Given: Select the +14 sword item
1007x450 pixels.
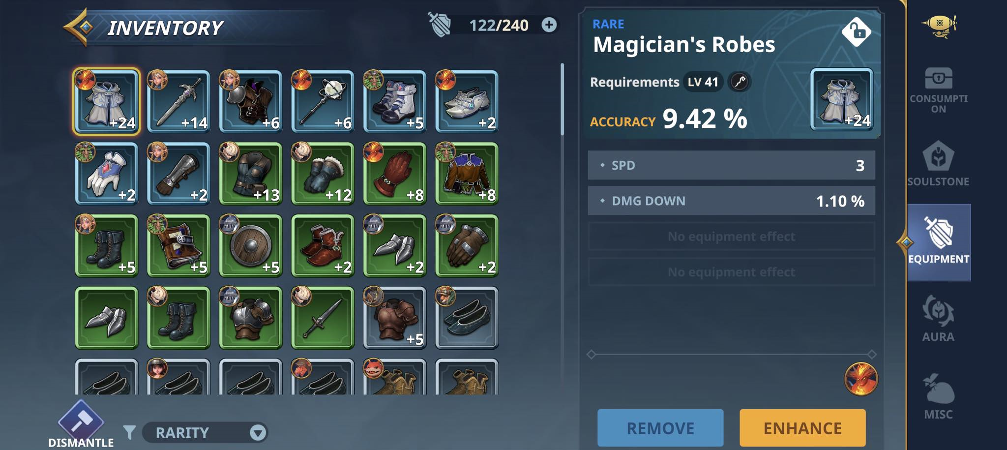Looking at the screenshot, I should 178,102.
